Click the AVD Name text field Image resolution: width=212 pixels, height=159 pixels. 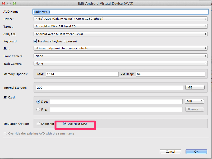(x=121, y=12)
